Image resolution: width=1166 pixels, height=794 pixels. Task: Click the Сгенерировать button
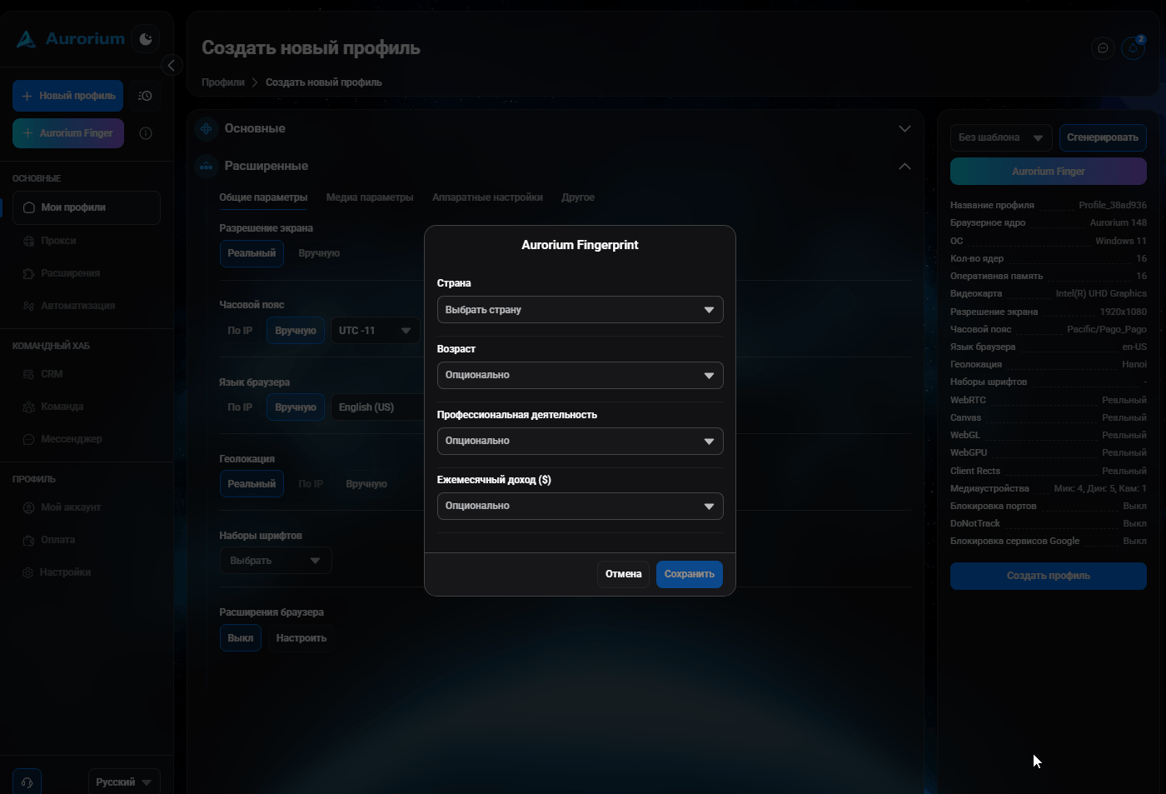[x=1103, y=137]
